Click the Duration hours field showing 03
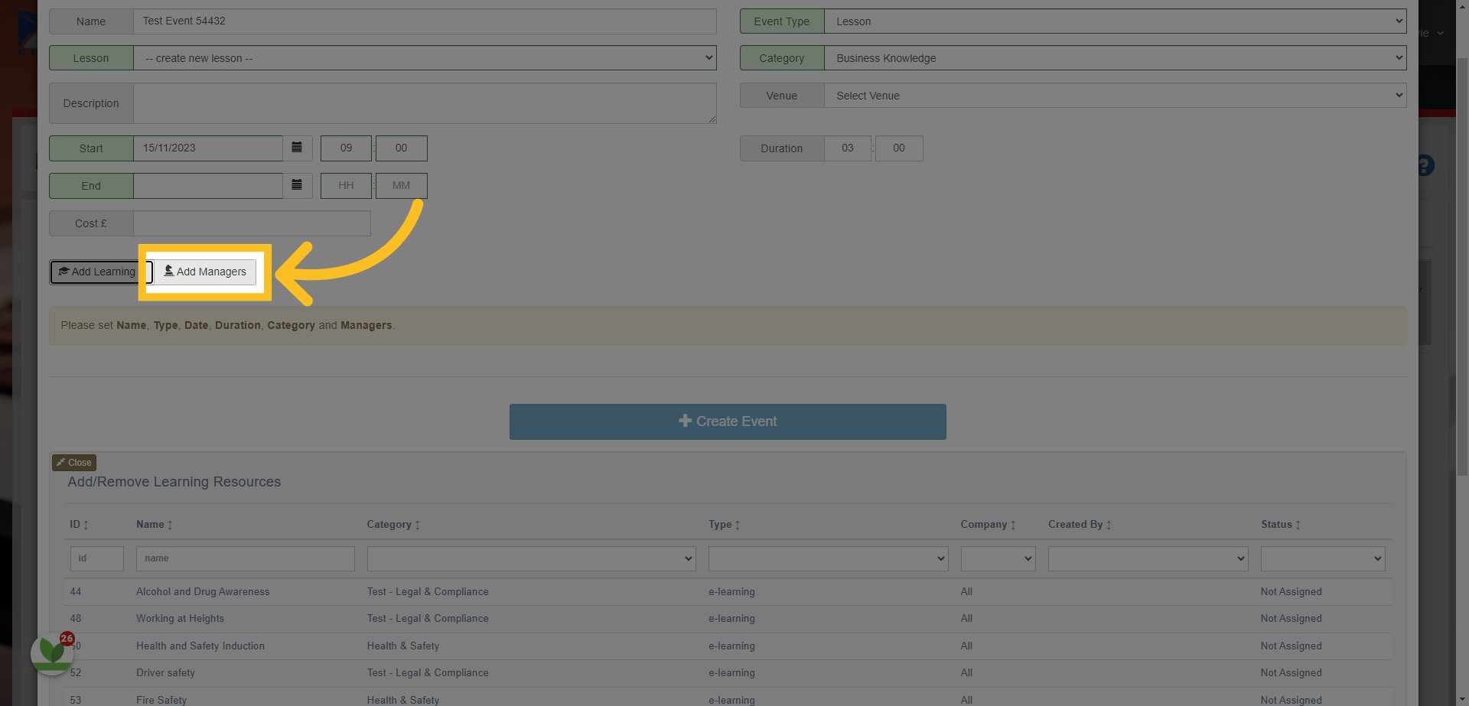 847,148
